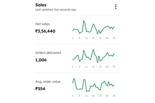Open the Net sales trend chart
This screenshot has height=103, width=155.
[93, 28]
